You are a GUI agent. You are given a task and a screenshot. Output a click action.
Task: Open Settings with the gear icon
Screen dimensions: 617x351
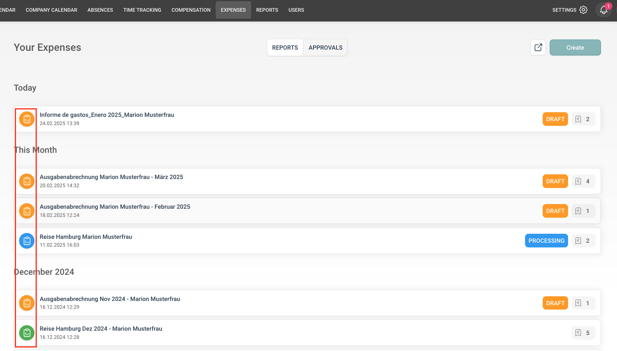click(x=583, y=10)
